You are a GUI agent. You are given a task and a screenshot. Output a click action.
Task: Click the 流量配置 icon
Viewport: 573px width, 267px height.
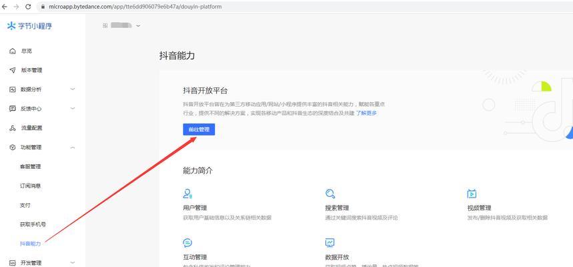click(13, 128)
